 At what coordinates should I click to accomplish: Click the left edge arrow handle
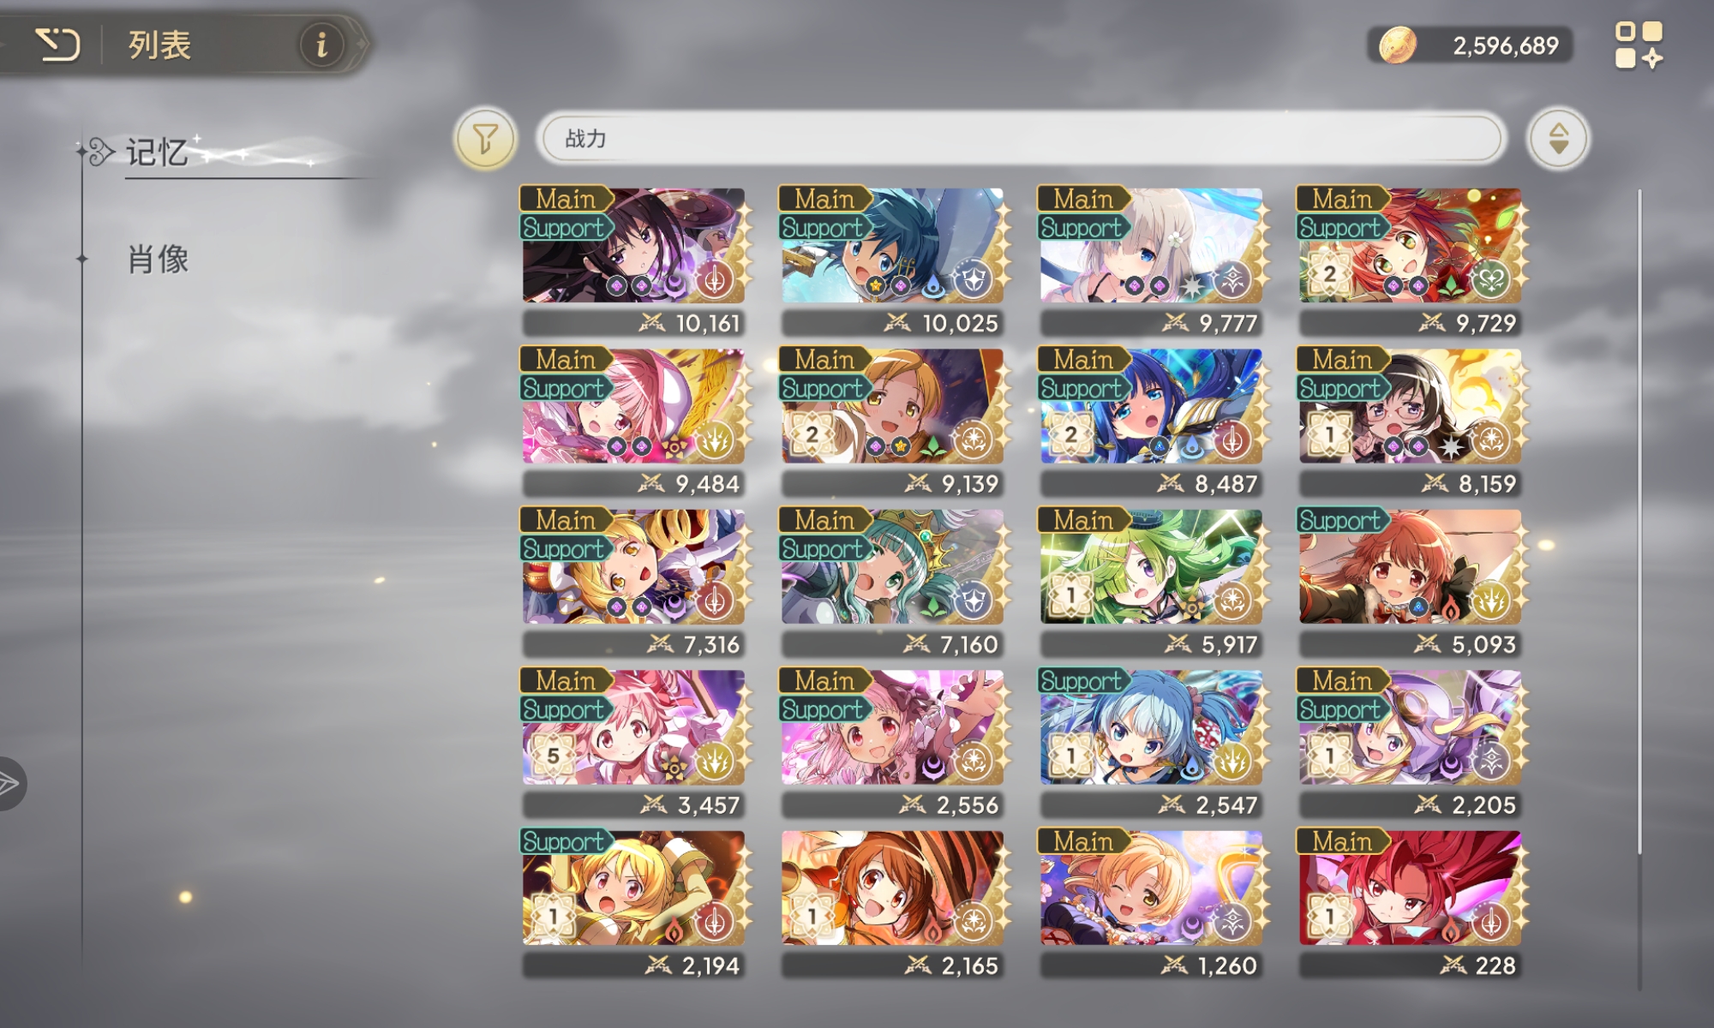(10, 783)
